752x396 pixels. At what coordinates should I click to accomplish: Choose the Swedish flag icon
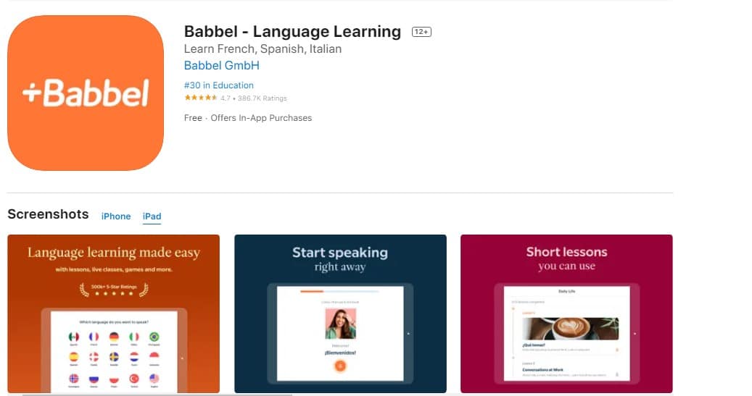pyautogui.click(x=114, y=357)
